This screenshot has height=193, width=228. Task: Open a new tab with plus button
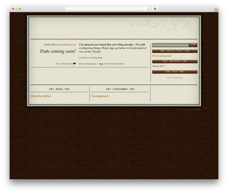coord(216,10)
